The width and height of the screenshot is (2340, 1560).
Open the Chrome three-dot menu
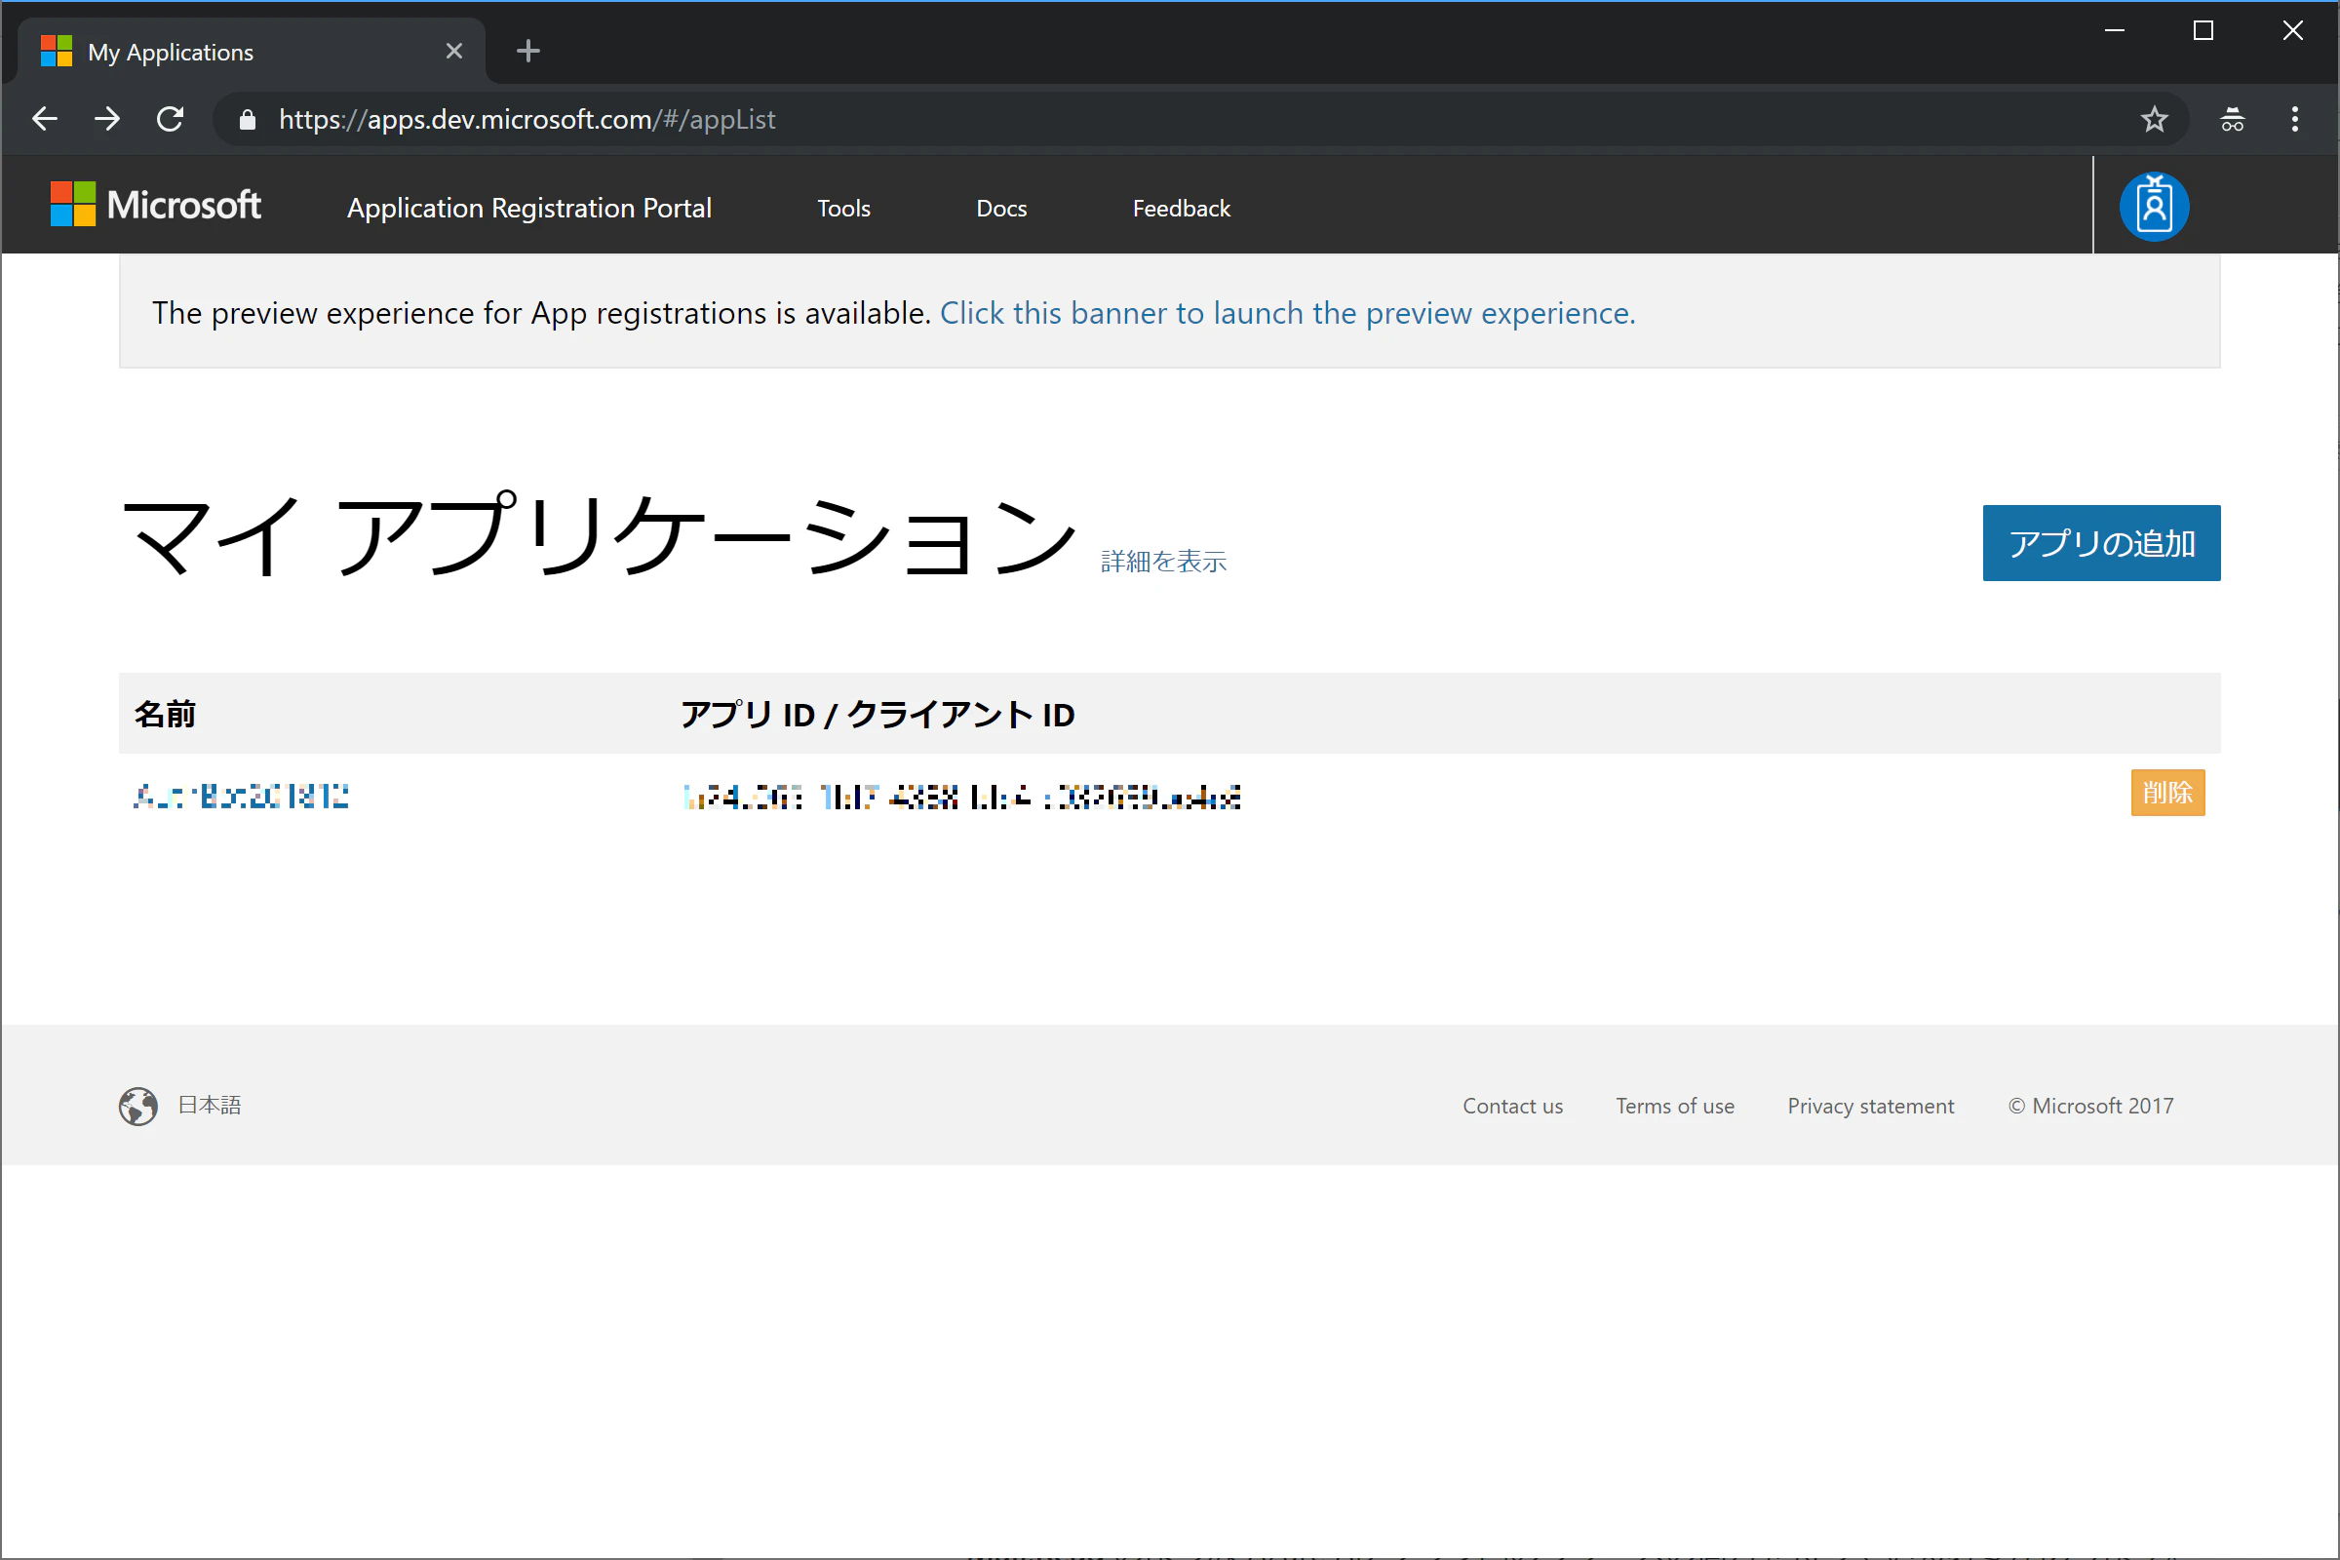pyautogui.click(x=2295, y=119)
